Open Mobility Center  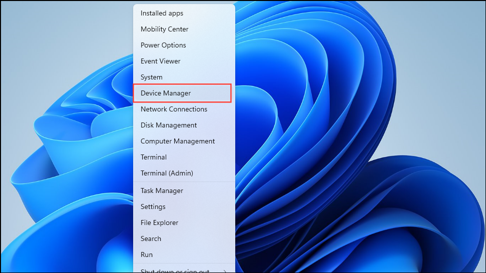tap(184, 29)
